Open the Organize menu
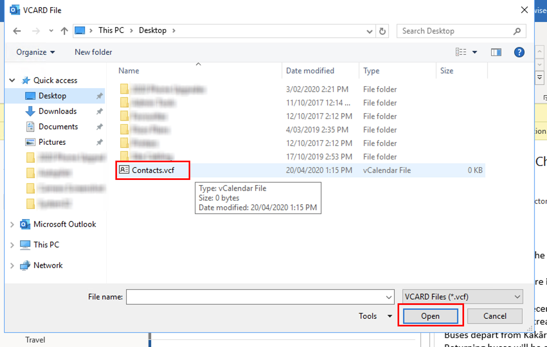This screenshot has height=347, width=547. coord(35,52)
